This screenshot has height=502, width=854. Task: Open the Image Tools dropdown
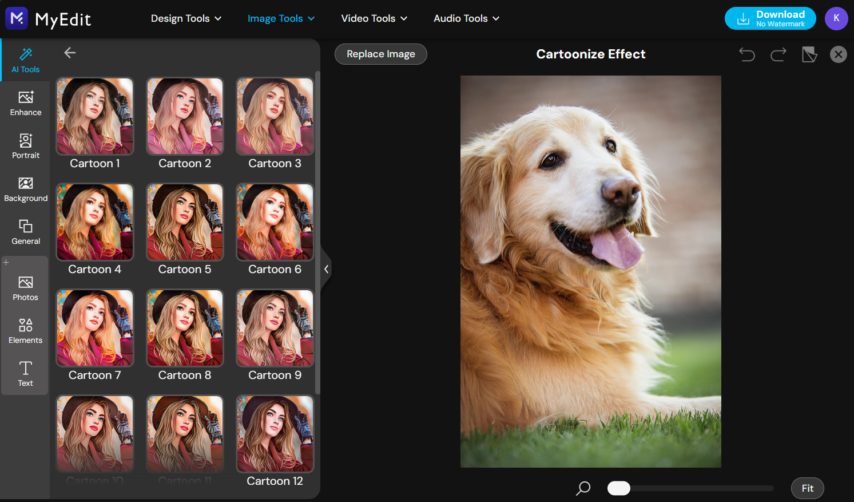pyautogui.click(x=280, y=18)
